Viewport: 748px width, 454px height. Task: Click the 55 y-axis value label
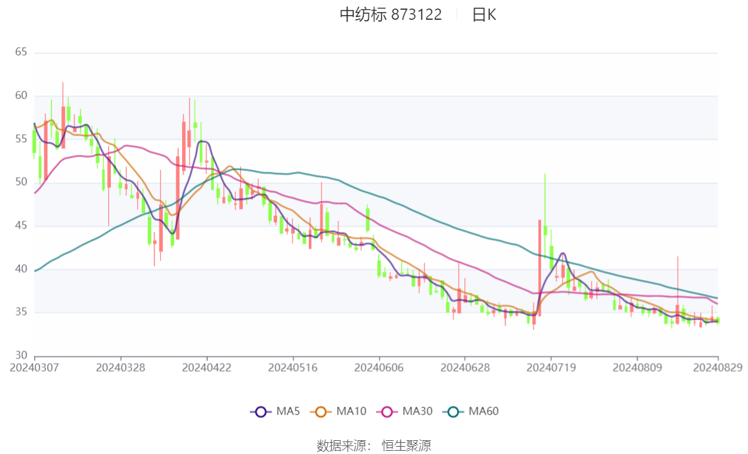(x=21, y=138)
